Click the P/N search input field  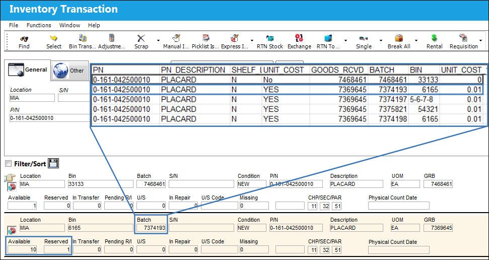49,118
